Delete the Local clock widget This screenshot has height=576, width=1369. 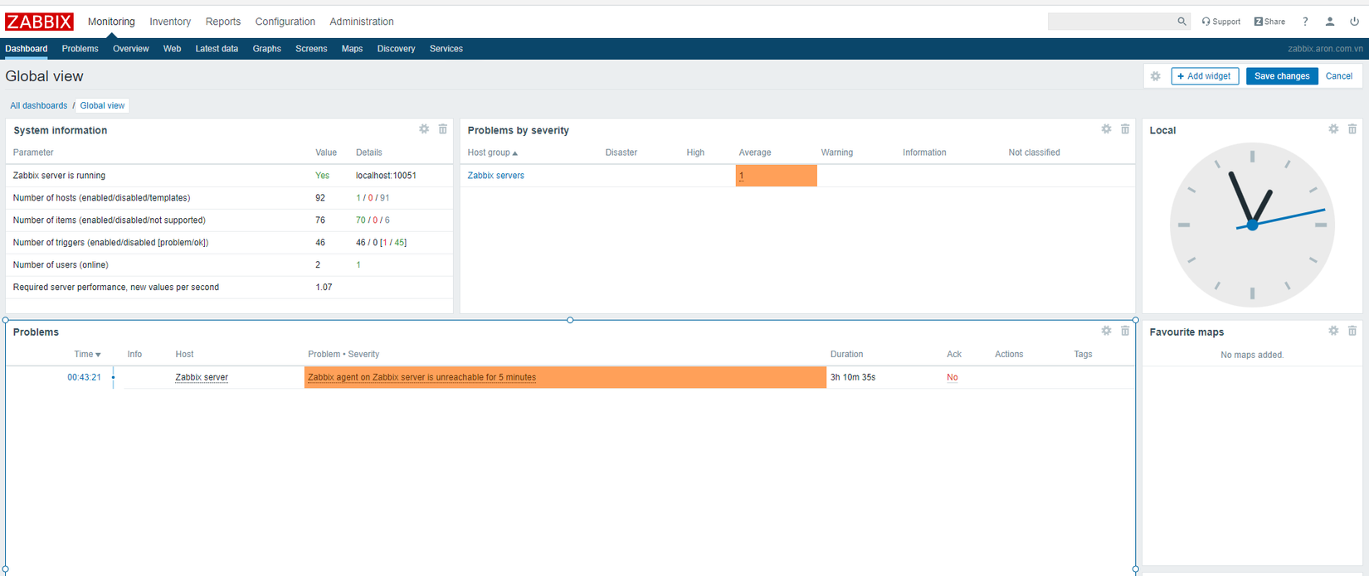[1352, 129]
